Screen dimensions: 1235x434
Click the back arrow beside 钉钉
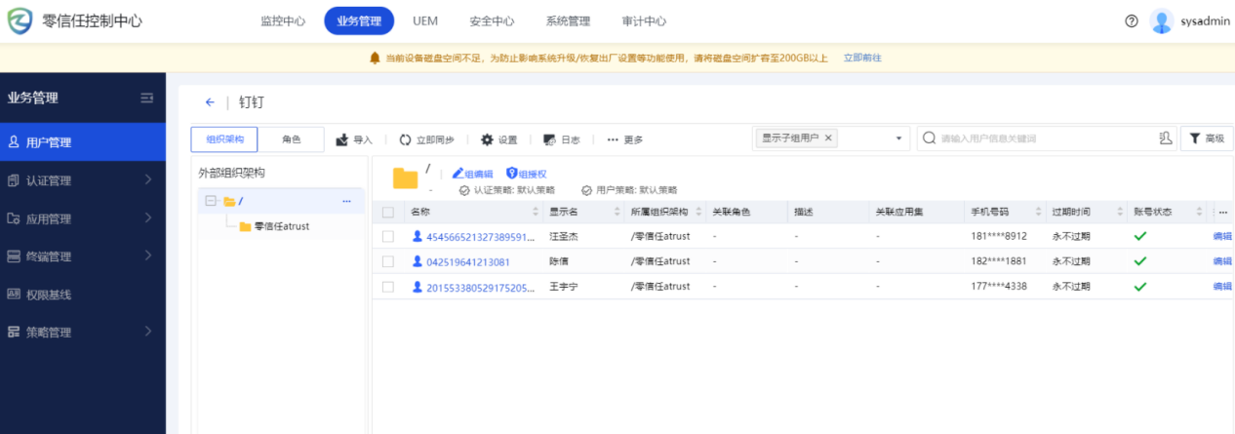[210, 102]
